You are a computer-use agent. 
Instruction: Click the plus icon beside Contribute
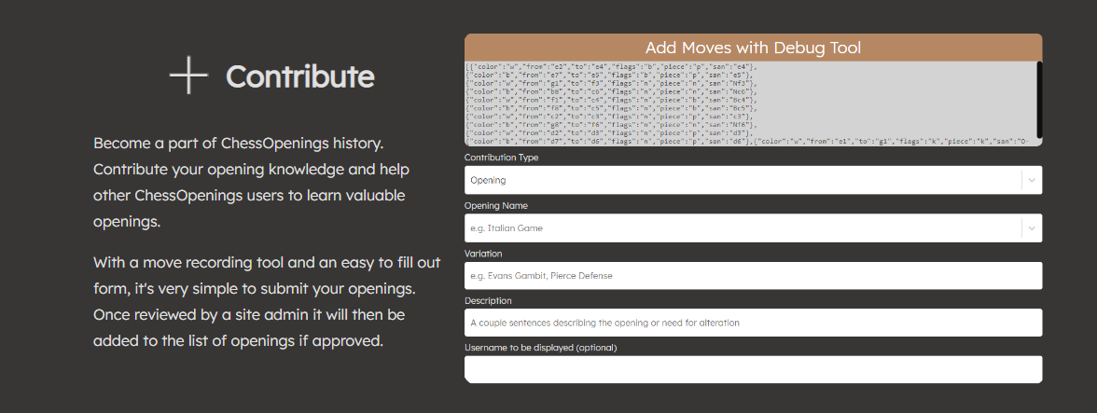pyautogui.click(x=188, y=76)
